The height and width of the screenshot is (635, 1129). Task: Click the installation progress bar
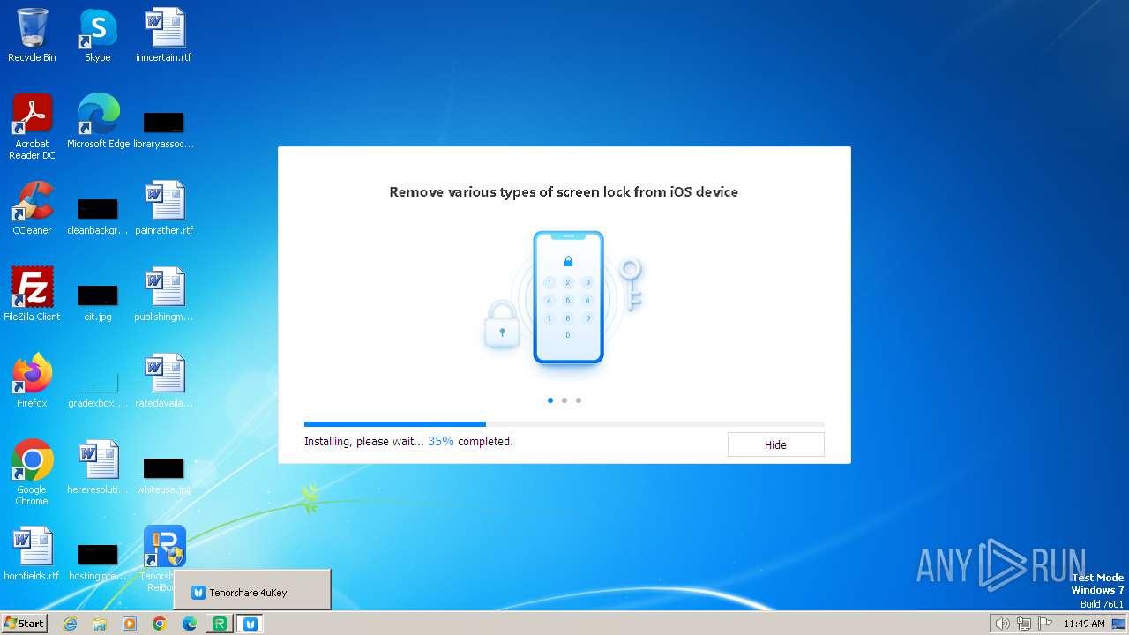click(x=564, y=424)
